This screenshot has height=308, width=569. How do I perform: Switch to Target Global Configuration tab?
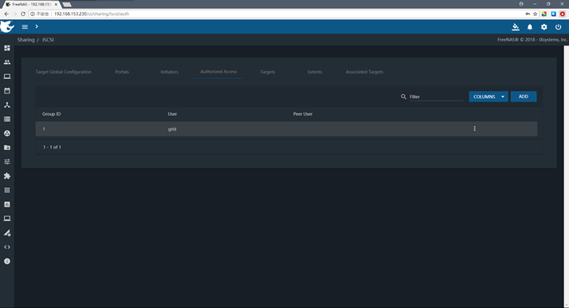pos(64,72)
